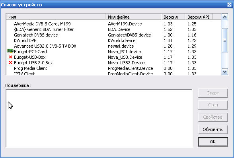234x158 pixels.
Task: Select the Prog Media Client device
Action: [x=30, y=68]
